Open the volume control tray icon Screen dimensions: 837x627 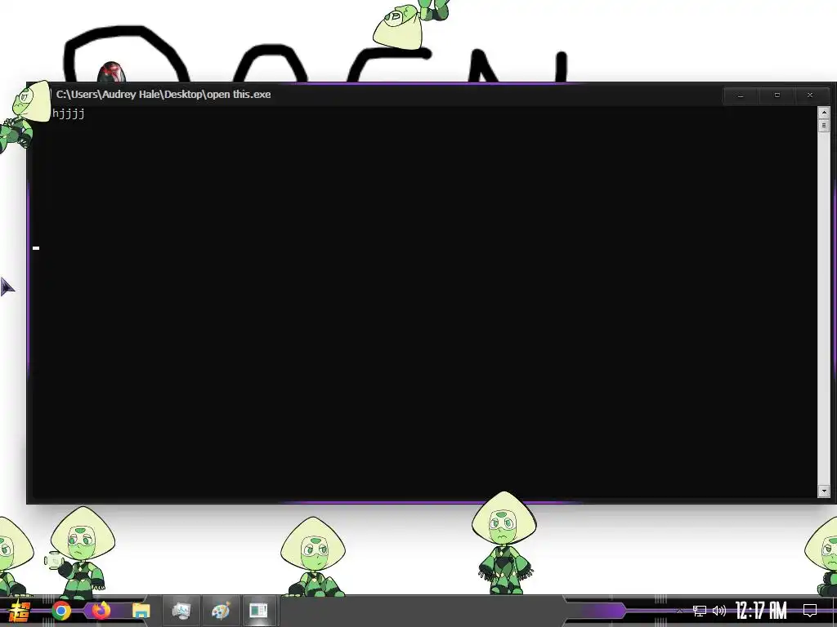click(719, 611)
